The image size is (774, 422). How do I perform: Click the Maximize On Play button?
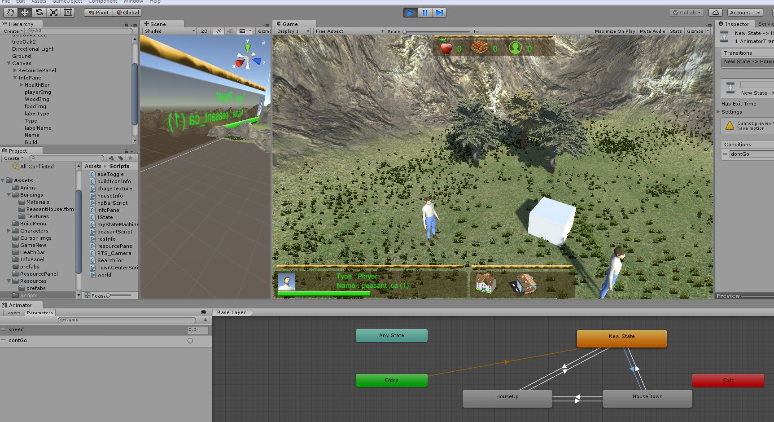615,31
